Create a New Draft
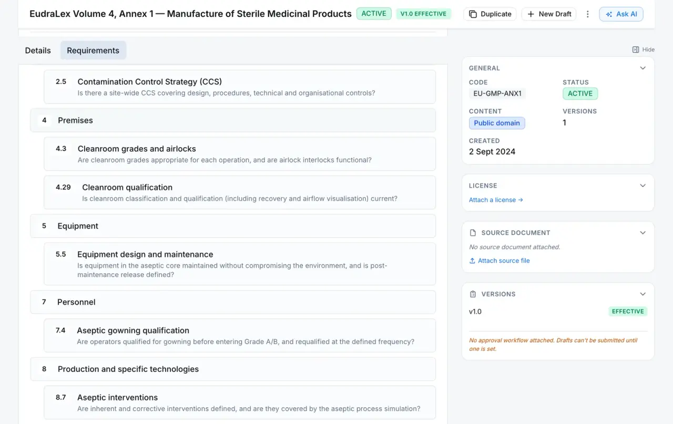The height and width of the screenshot is (424, 673). pyautogui.click(x=549, y=14)
